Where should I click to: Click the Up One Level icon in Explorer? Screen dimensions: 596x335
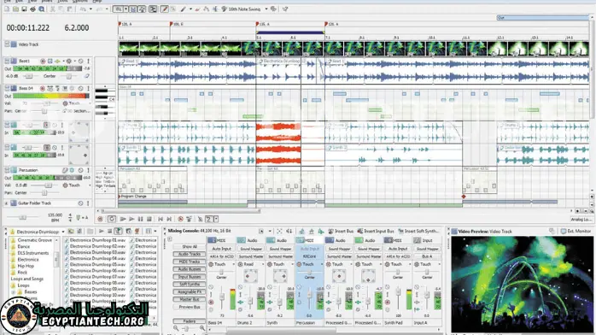pos(71,232)
